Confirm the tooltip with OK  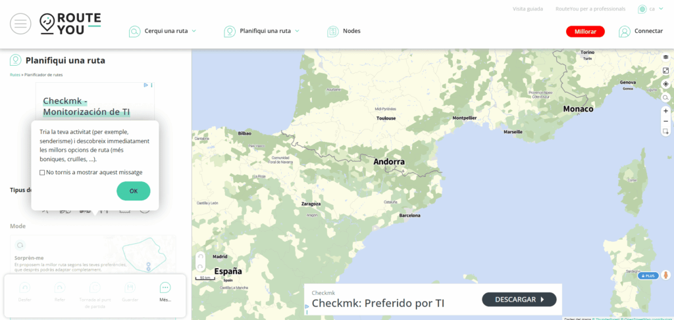click(x=133, y=191)
